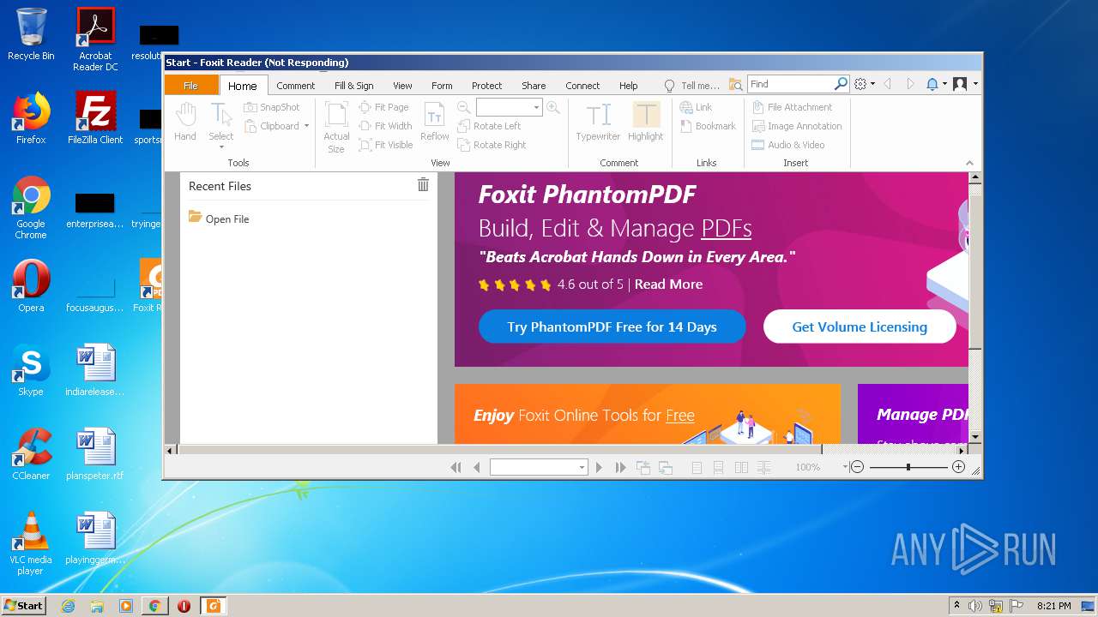Open the status bar zoom level dropdown arrow
This screenshot has height=617, width=1098.
845,467
